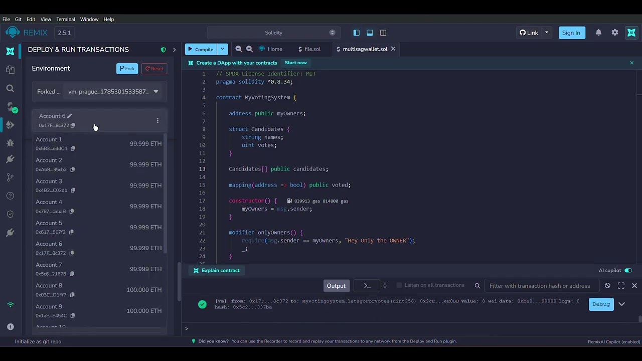Switch to the file.sol tab
Viewport: 642px width, 361px height.
coord(309,49)
